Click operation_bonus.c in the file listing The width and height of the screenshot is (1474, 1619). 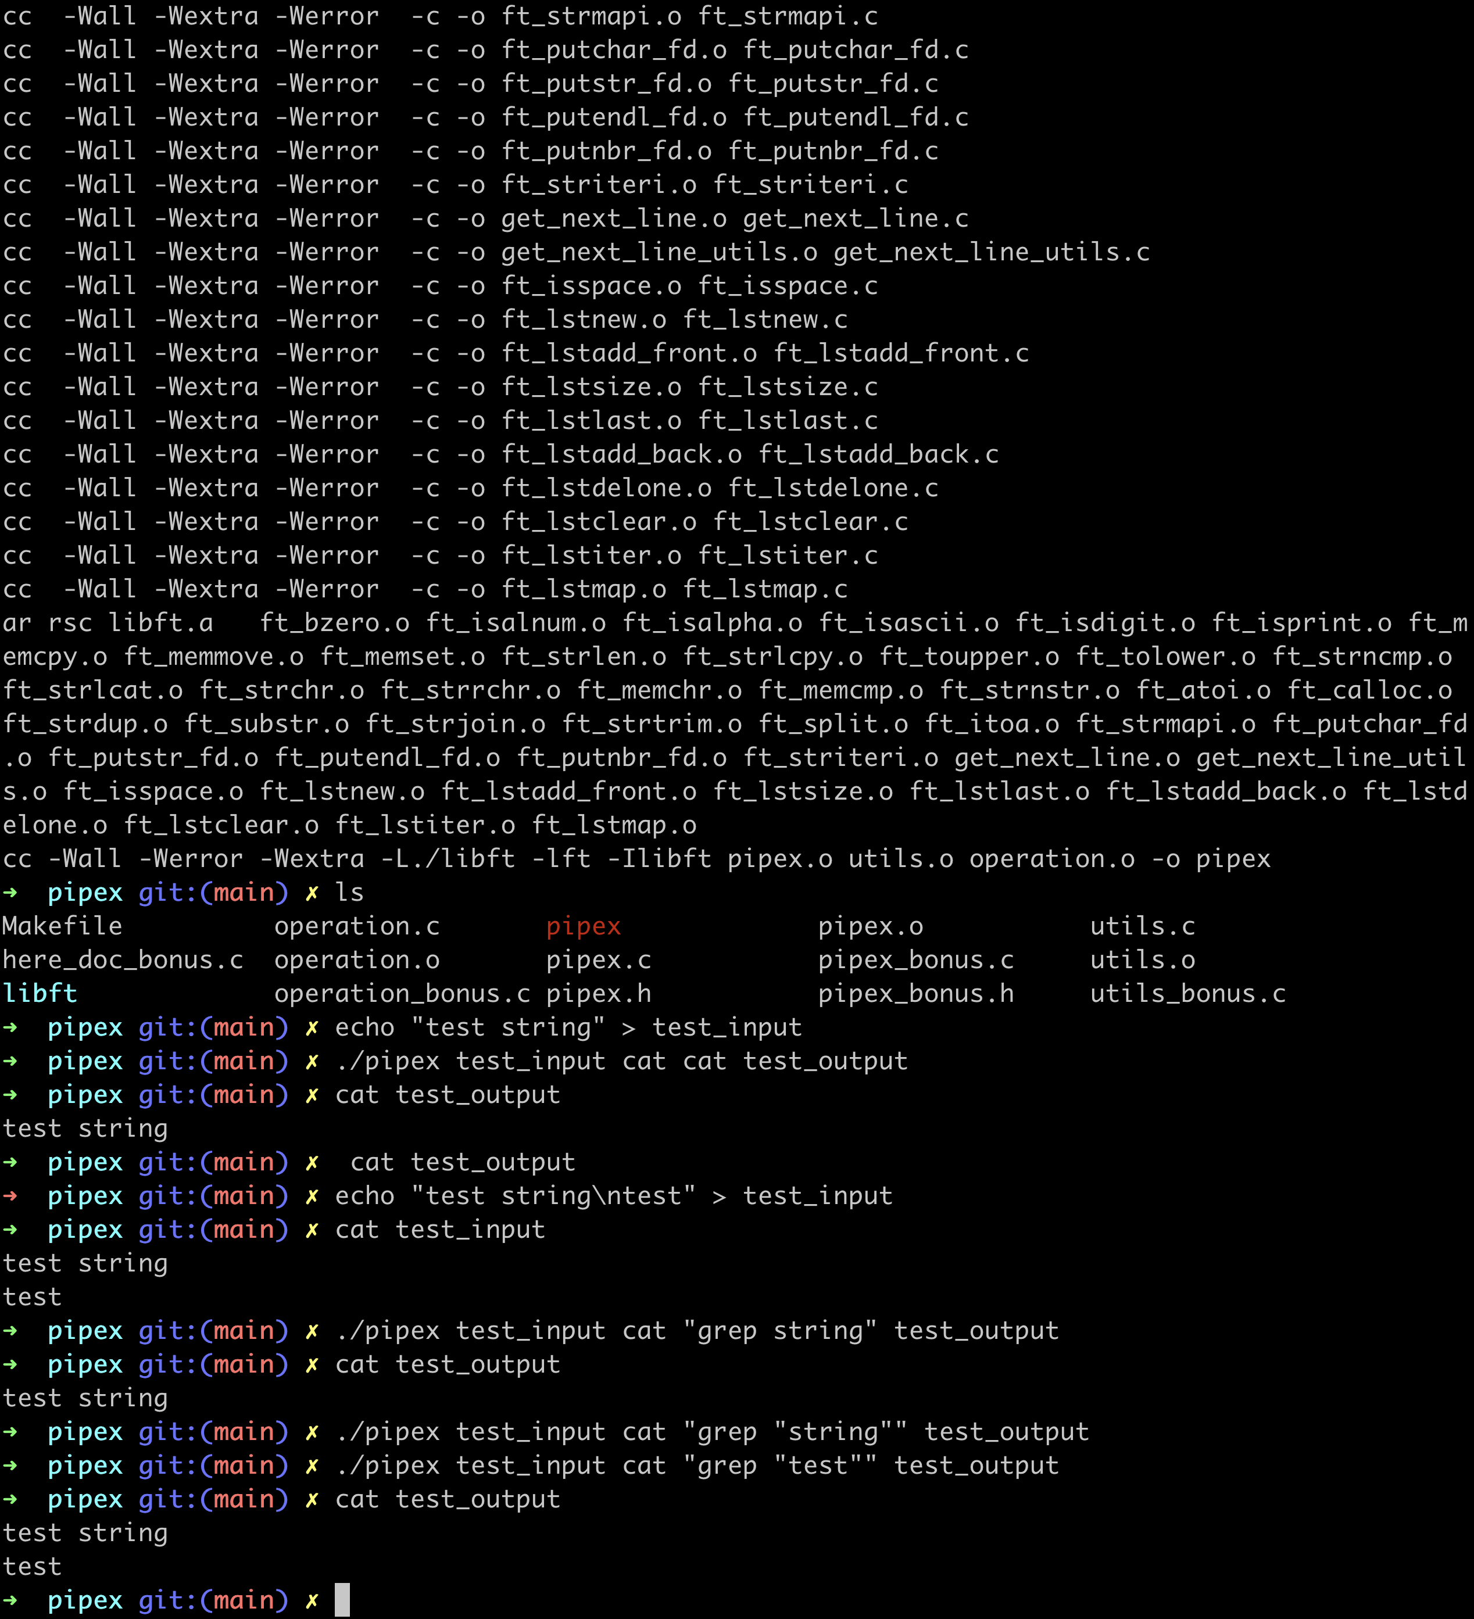(402, 993)
